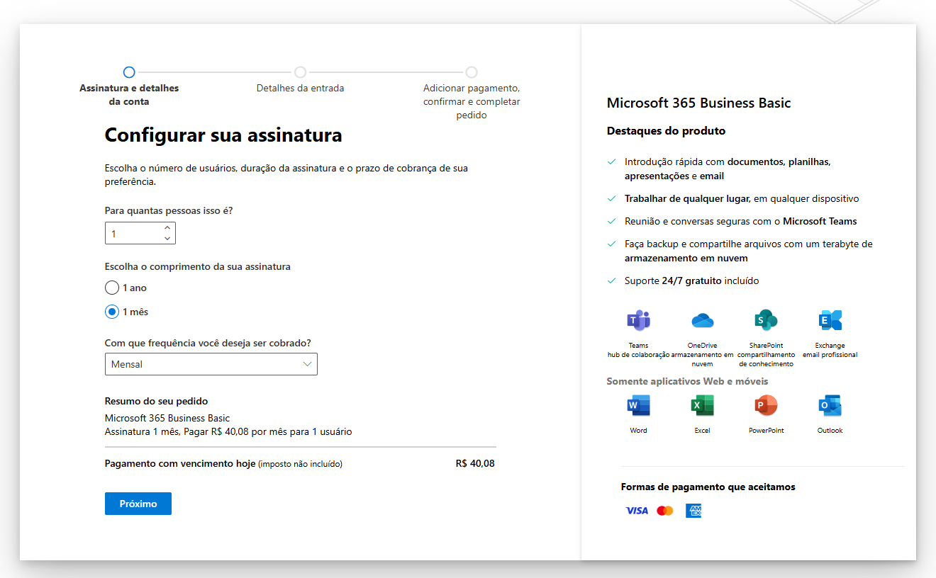Click 'Destaques do produto' heading

point(666,130)
